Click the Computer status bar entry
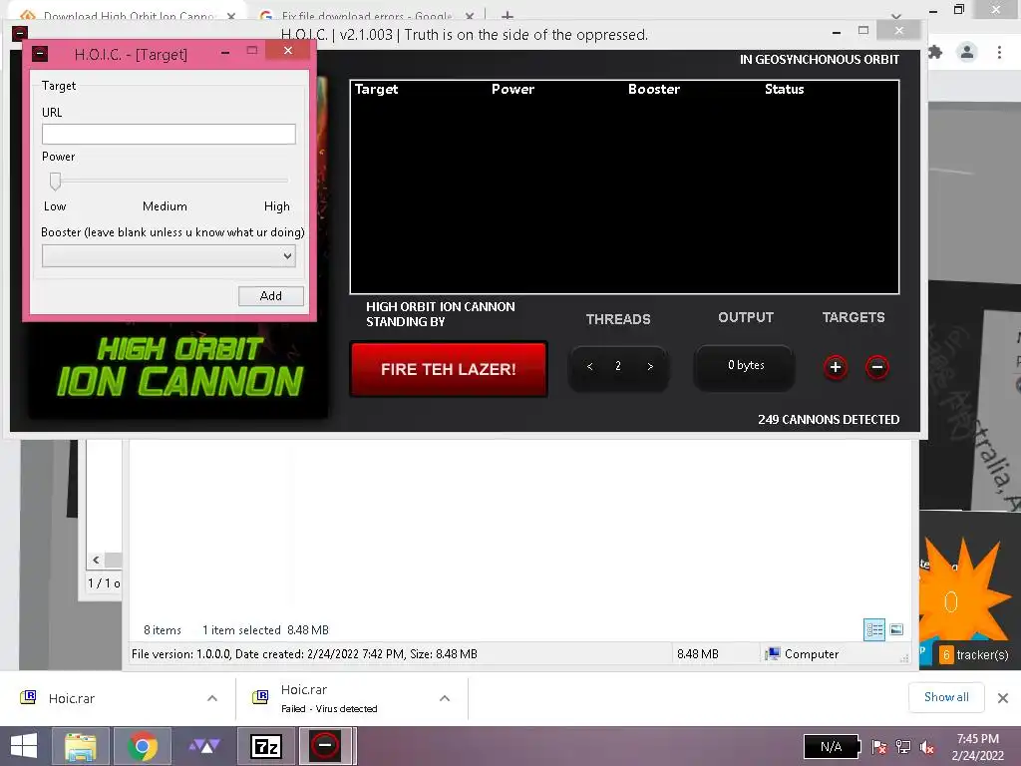This screenshot has width=1021, height=766. coord(803,654)
